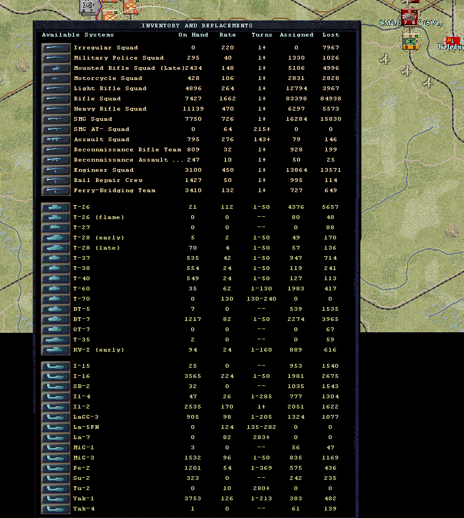464x518 pixels.
Task: Click the Ferry-Bridging Team icon
Action: [x=56, y=191]
